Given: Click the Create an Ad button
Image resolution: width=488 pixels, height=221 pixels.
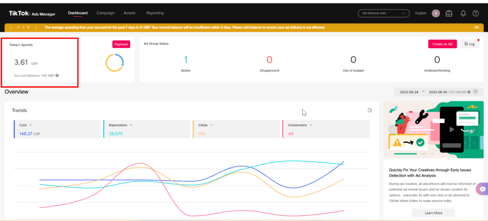Looking at the screenshot, I should click(442, 44).
